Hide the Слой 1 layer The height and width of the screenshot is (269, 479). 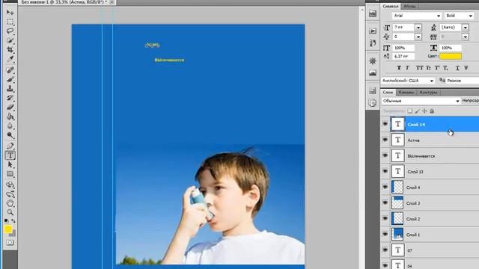click(385, 235)
